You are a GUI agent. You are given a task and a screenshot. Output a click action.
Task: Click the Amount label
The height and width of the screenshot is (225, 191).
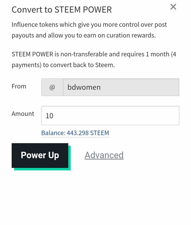pyautogui.click(x=23, y=114)
